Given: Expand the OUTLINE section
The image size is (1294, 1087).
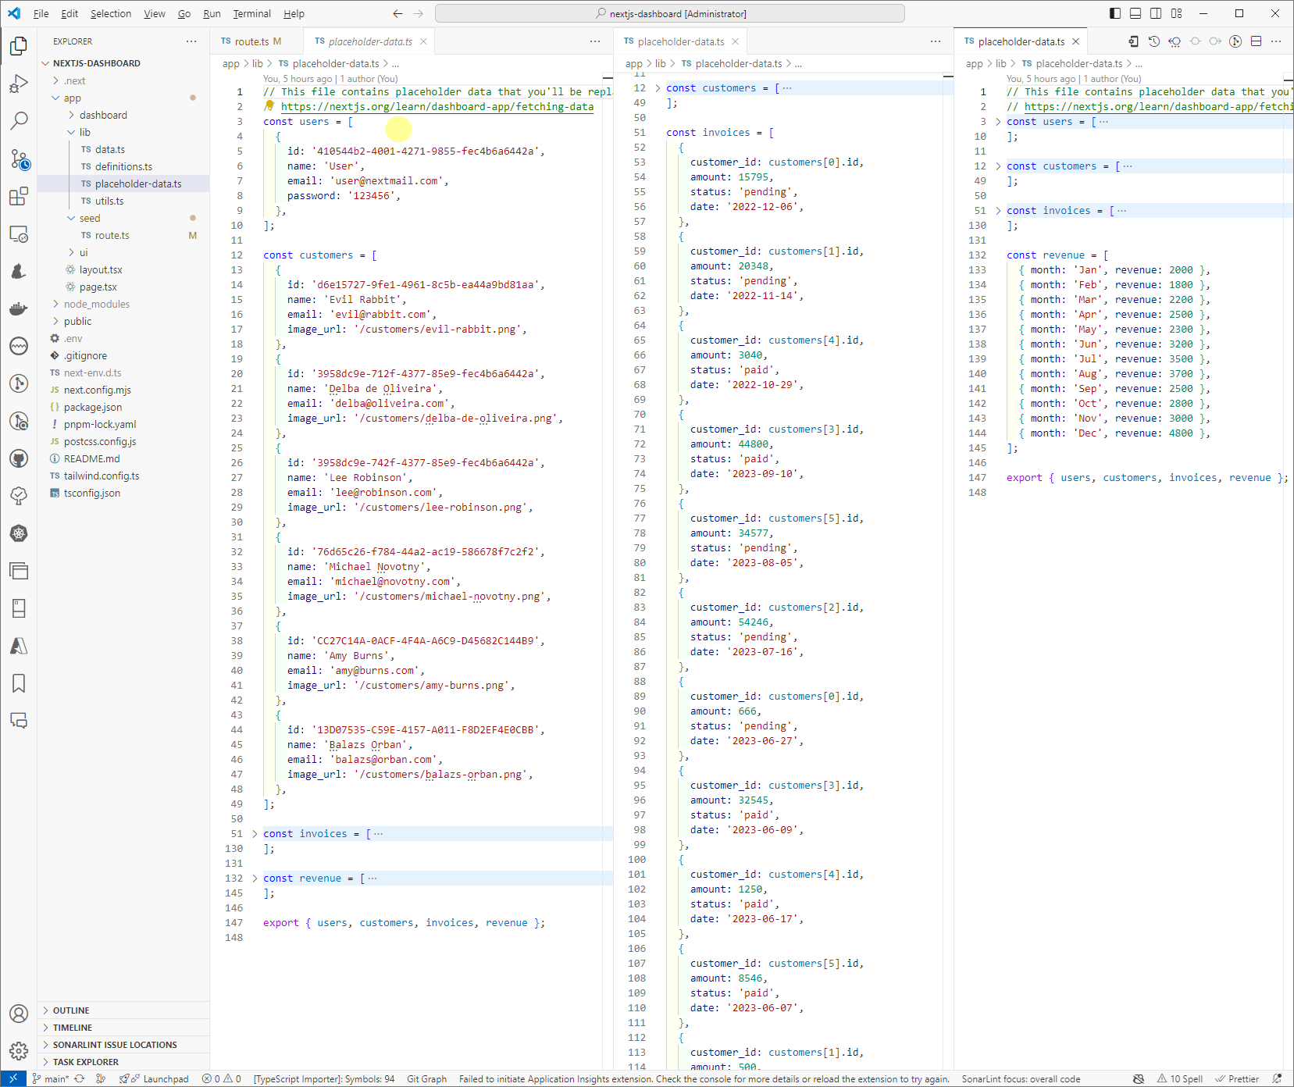Looking at the screenshot, I should click(71, 1010).
